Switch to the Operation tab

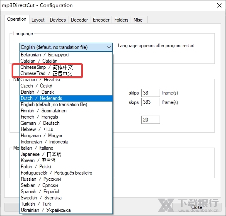pos(17,19)
